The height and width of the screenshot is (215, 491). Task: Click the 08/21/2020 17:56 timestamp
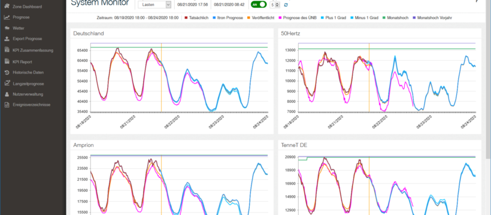point(193,5)
